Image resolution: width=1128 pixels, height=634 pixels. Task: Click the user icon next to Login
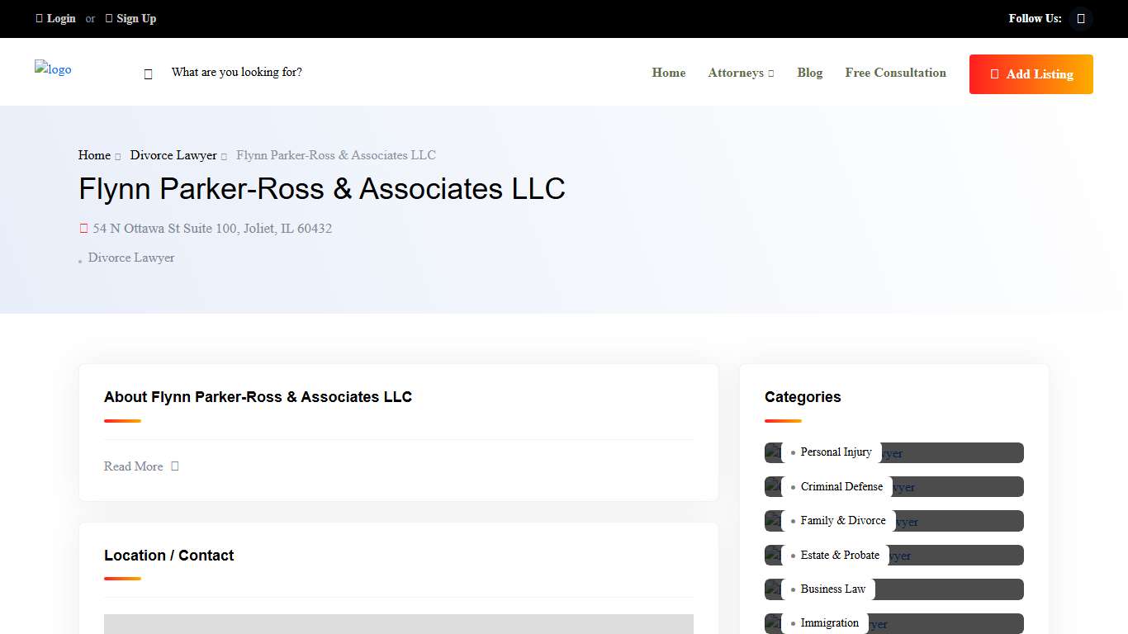point(39,18)
